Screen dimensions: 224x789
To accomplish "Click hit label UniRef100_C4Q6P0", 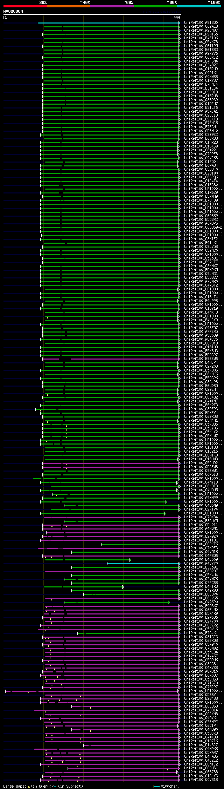I will pos(201,602).
